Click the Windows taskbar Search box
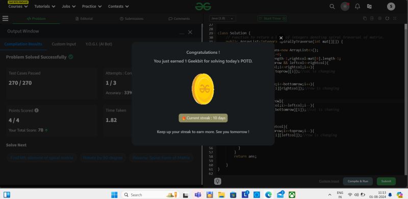Viewport: 408px width, 199px height. click(x=150, y=194)
